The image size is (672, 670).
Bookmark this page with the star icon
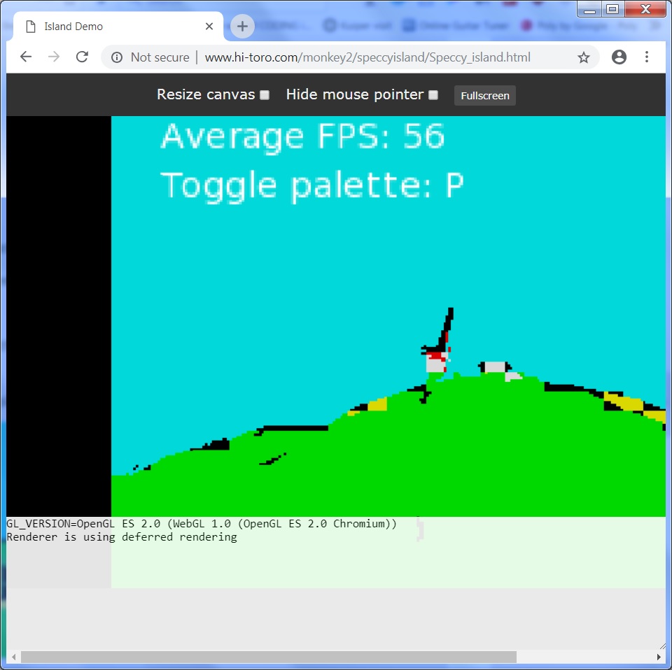583,57
